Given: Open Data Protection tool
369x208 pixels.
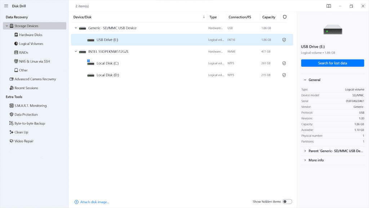Looking at the screenshot, I should coord(26,114).
